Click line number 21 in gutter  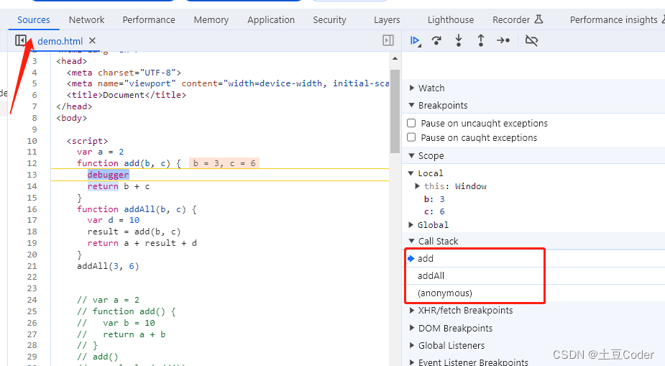coord(32,266)
